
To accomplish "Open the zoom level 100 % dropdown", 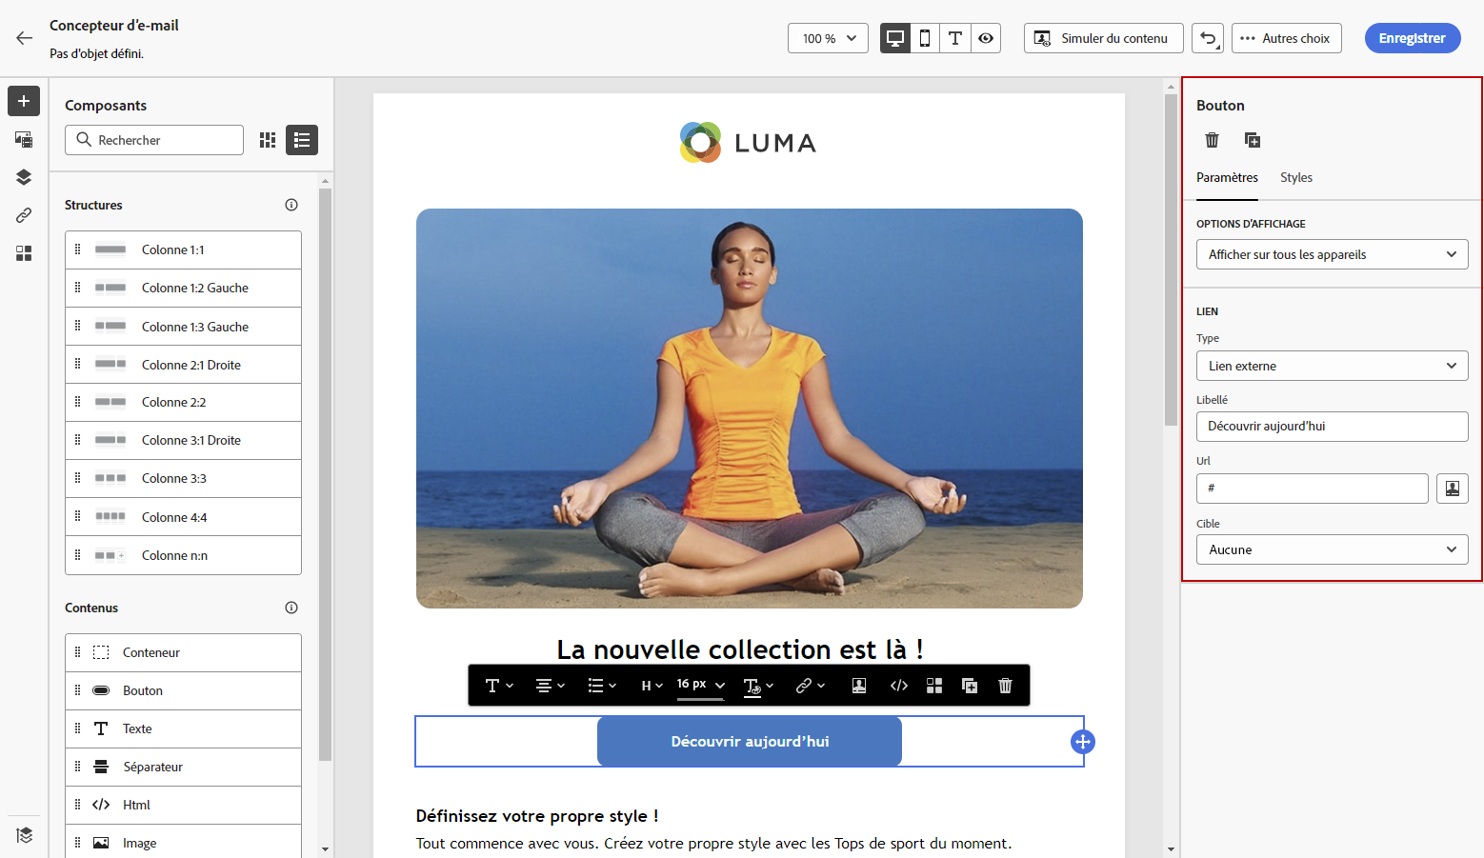I will [828, 38].
